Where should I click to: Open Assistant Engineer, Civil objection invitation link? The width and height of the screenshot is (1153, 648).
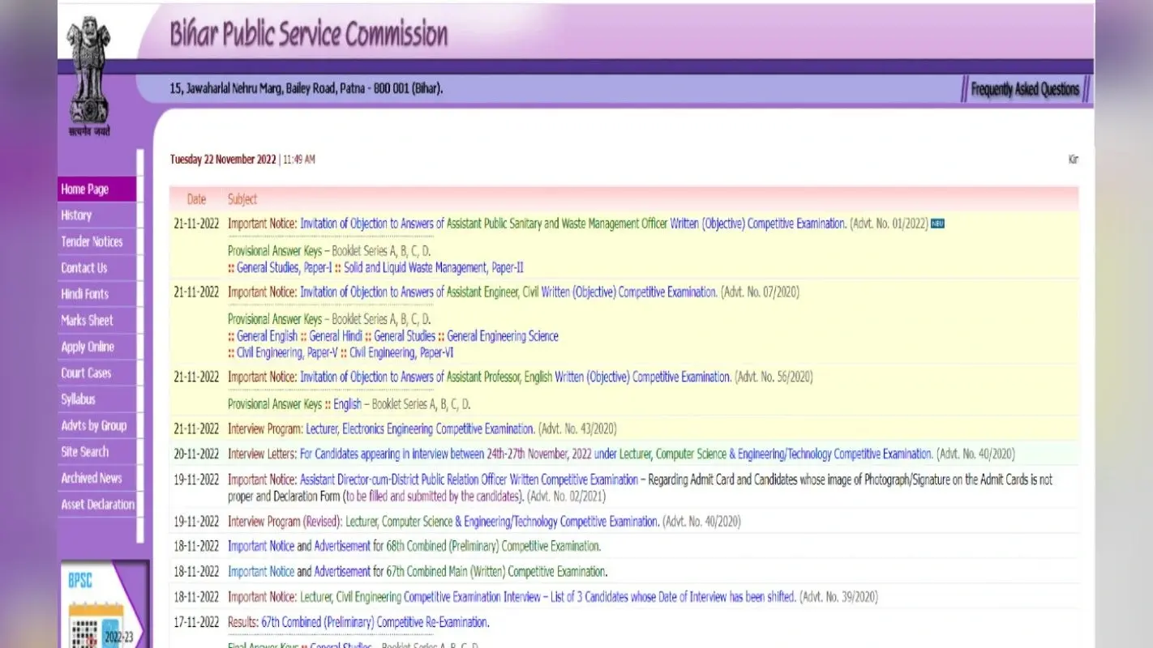point(508,292)
